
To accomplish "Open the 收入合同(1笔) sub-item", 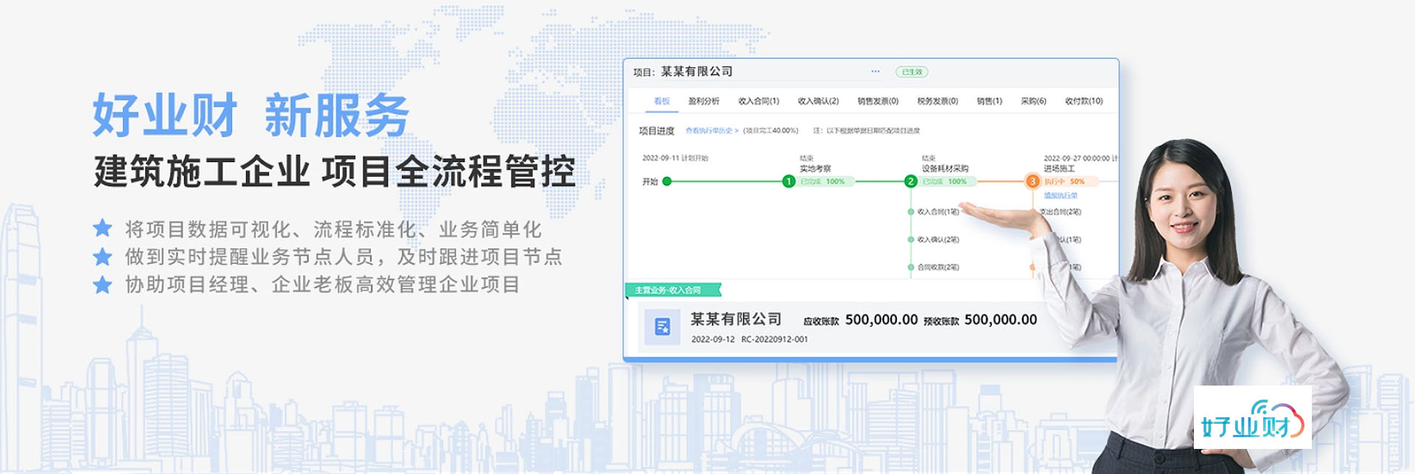I will point(937,212).
